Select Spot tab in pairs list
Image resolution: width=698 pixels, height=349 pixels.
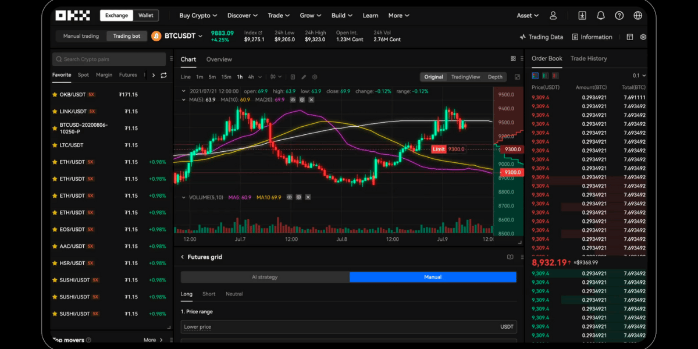(x=83, y=75)
